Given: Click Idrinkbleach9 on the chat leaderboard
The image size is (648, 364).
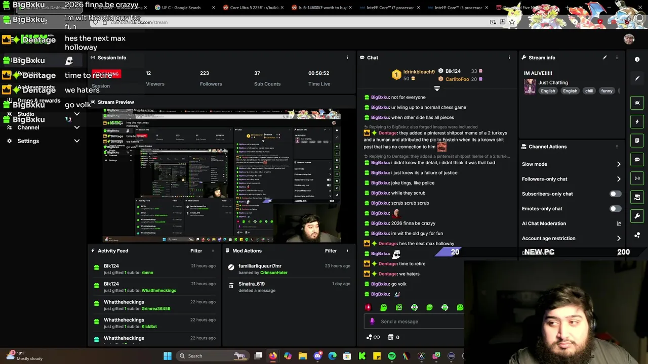Looking at the screenshot, I should click(x=419, y=72).
